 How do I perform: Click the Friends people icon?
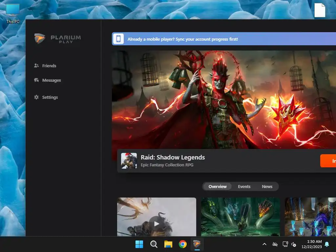click(x=36, y=66)
